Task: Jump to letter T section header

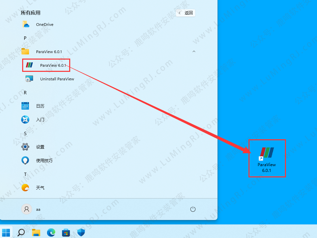Action: tap(25, 174)
